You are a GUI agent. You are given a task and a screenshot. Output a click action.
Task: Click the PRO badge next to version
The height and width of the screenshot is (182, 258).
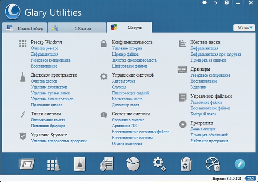point(250,178)
